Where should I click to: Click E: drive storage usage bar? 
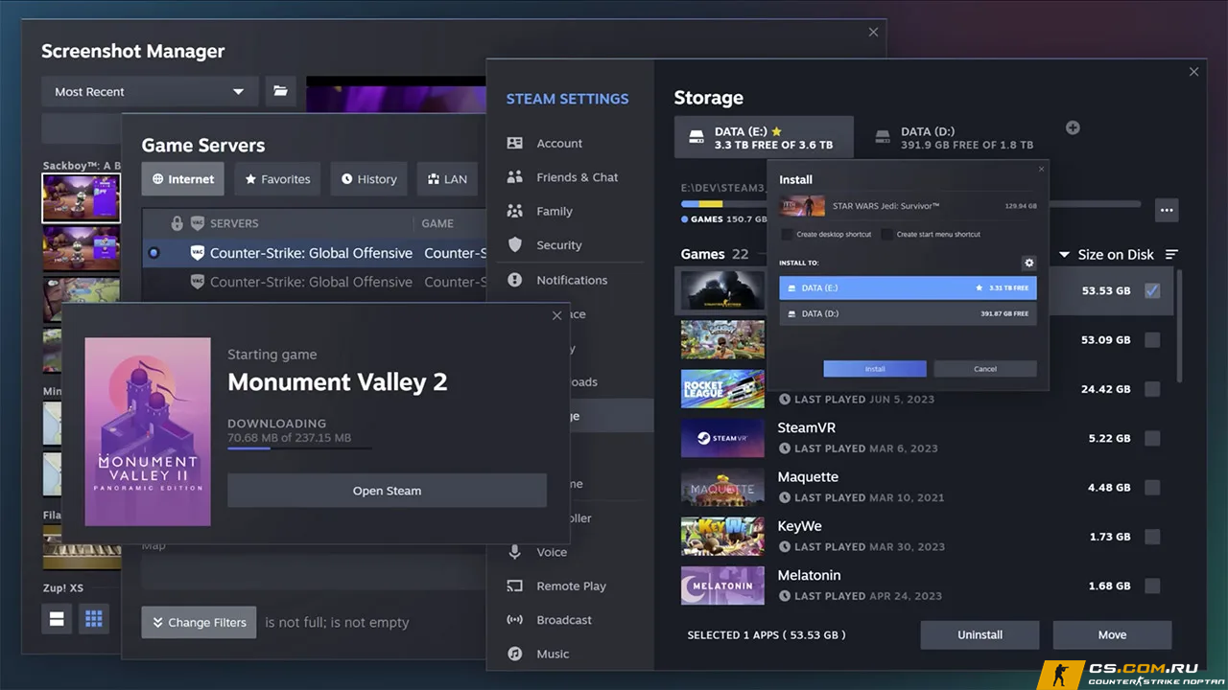tap(726, 204)
